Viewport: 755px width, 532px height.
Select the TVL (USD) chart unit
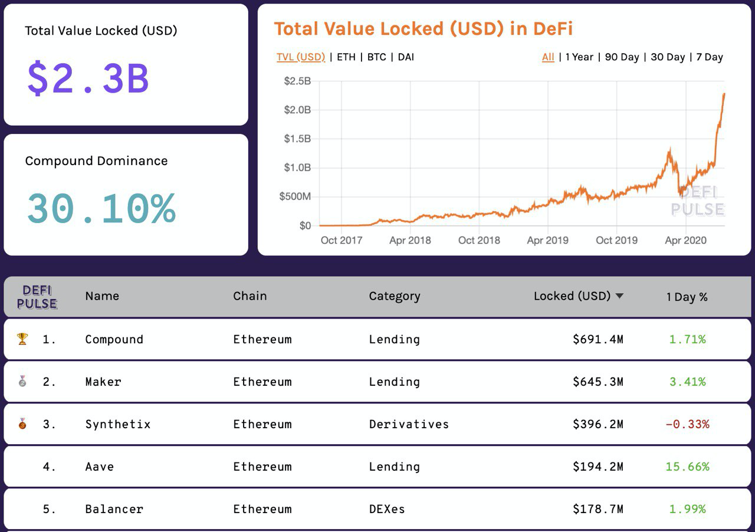pos(301,57)
